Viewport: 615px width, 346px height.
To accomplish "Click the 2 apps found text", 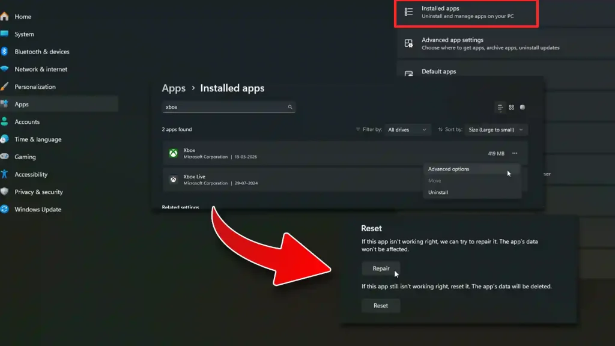I will tap(177, 130).
